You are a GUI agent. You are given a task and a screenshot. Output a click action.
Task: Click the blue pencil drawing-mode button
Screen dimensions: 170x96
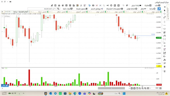pos(159,9)
